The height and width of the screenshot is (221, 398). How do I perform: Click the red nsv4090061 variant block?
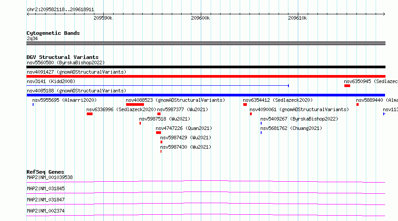click(x=251, y=114)
